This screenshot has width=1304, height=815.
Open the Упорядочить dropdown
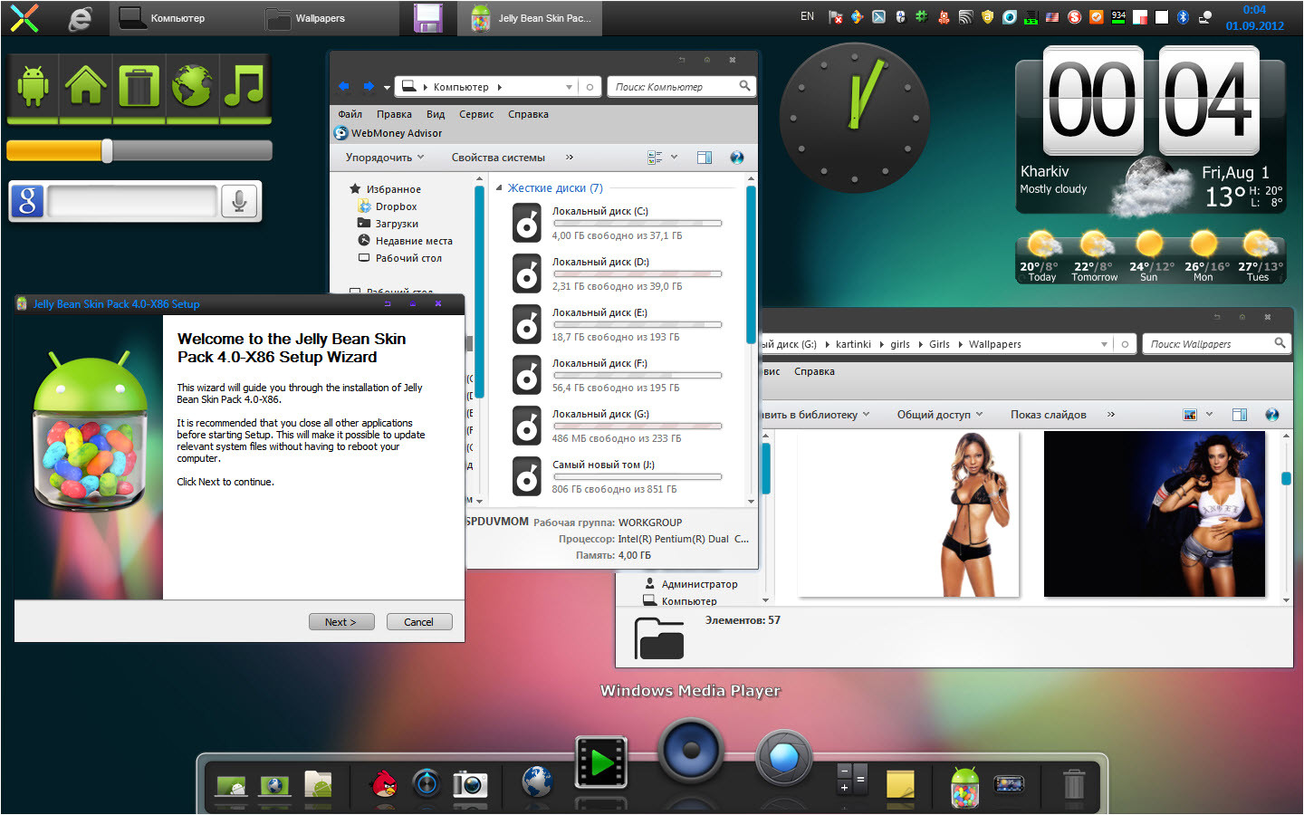tap(385, 158)
